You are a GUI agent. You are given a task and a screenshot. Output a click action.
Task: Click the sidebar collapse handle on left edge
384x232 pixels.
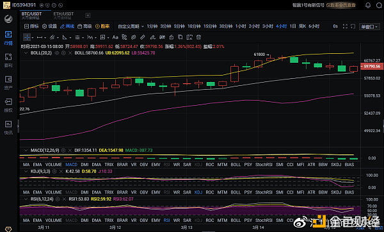click(x=18, y=126)
